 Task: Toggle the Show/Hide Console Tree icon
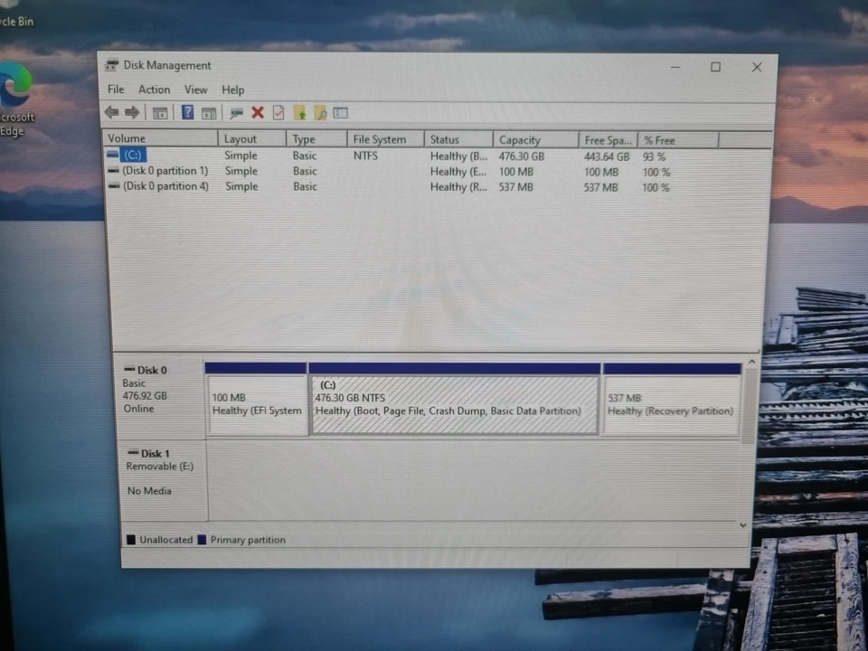tap(160, 111)
